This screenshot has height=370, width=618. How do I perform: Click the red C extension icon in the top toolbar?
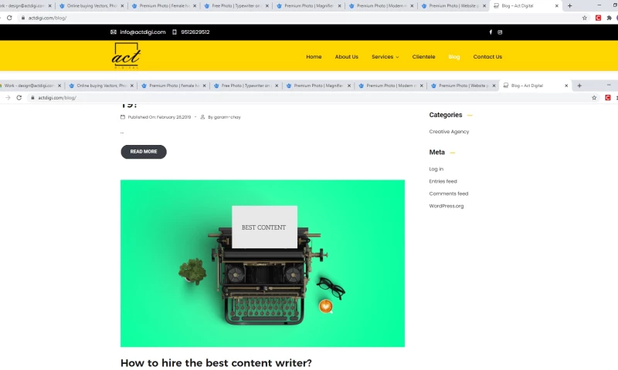598,18
